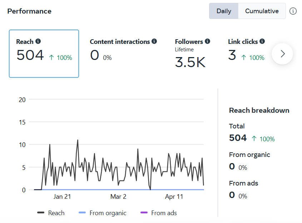Click the green up arrow beside Reach 504
302x223 pixels.
click(x=51, y=57)
